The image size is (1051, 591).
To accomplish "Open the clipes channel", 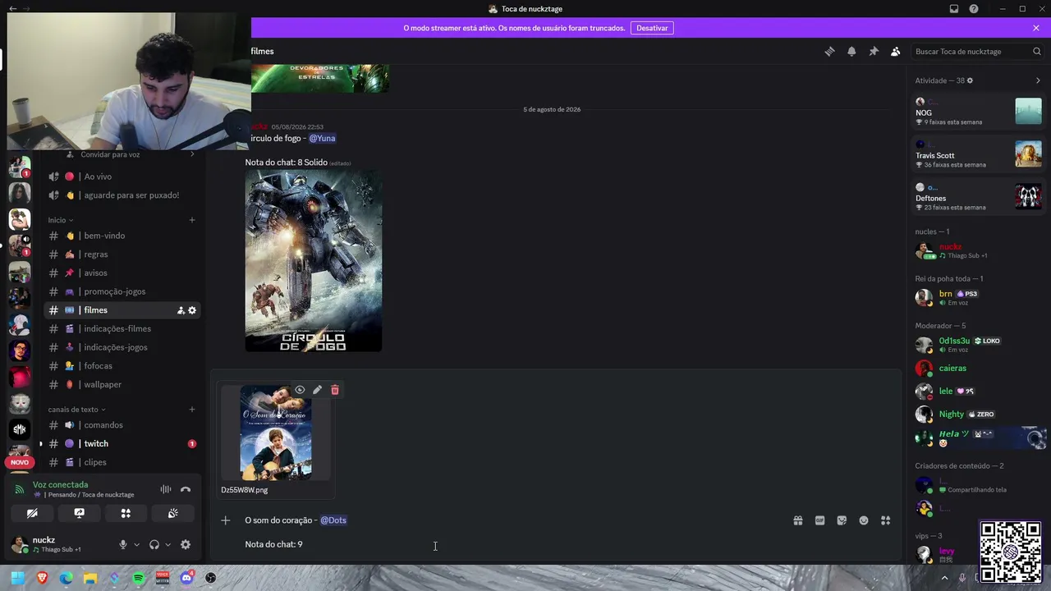I will click(122, 462).
